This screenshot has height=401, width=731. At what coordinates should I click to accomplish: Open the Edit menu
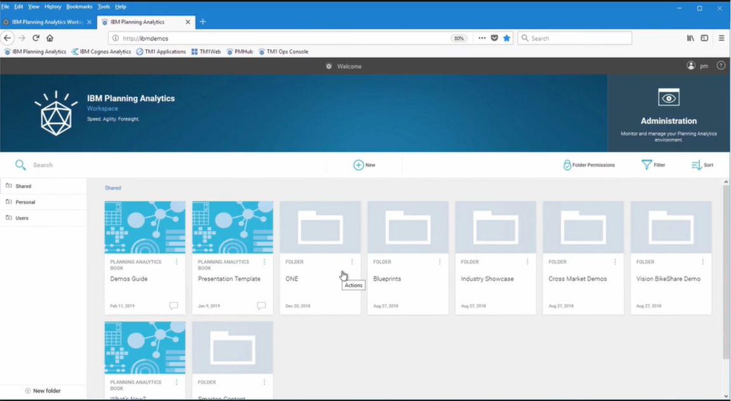(18, 6)
